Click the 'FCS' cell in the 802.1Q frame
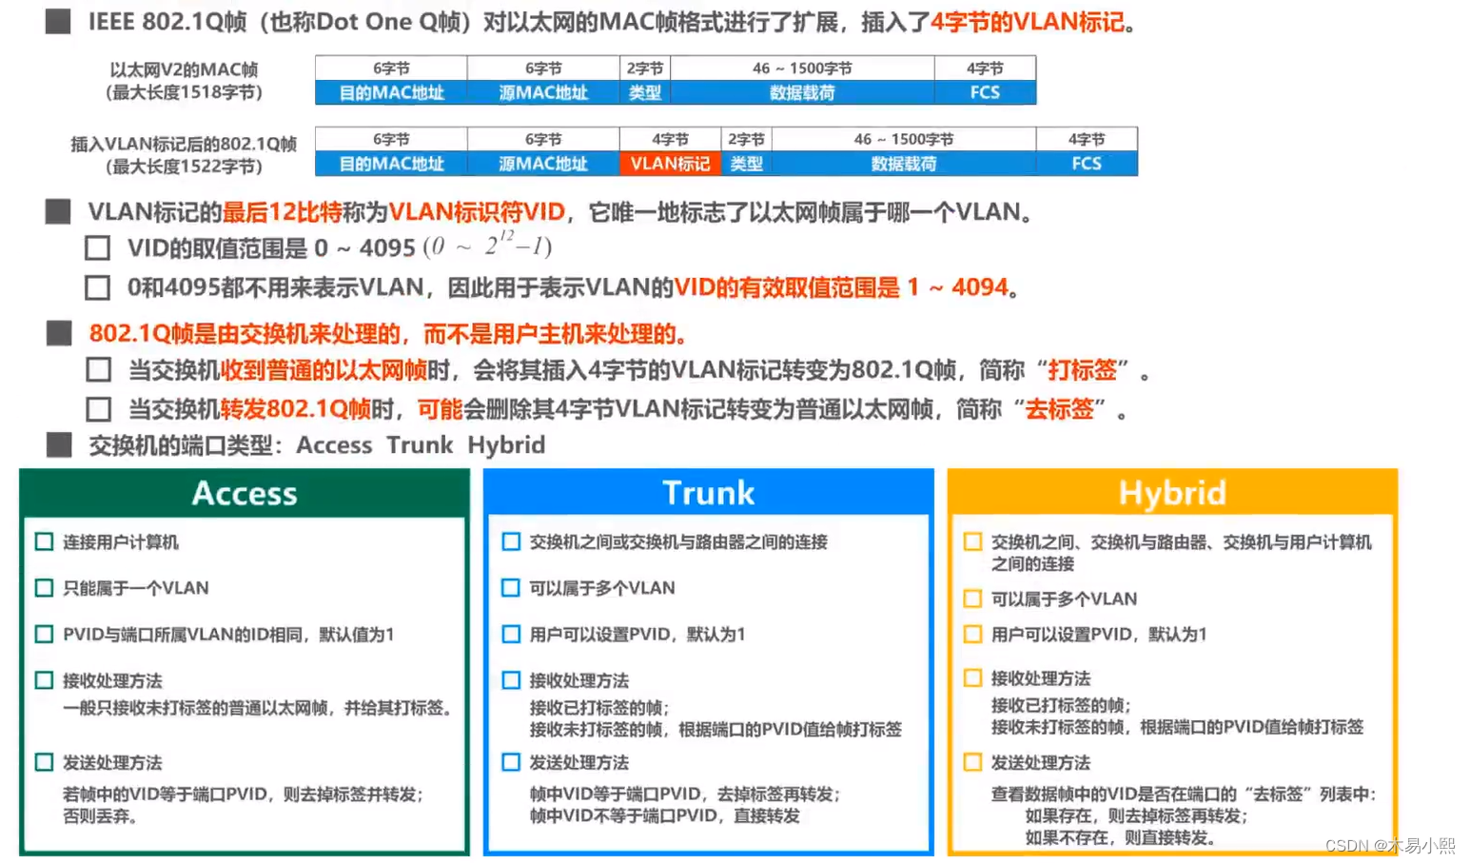The image size is (1470, 863). 1087,164
